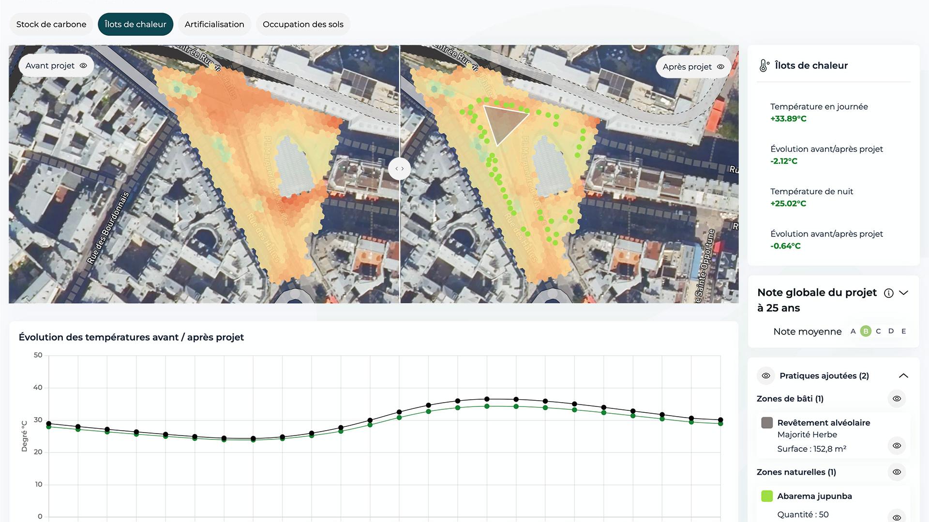Collapse the Pratiques ajoutées section
Screen dimensions: 929x522
(903, 376)
